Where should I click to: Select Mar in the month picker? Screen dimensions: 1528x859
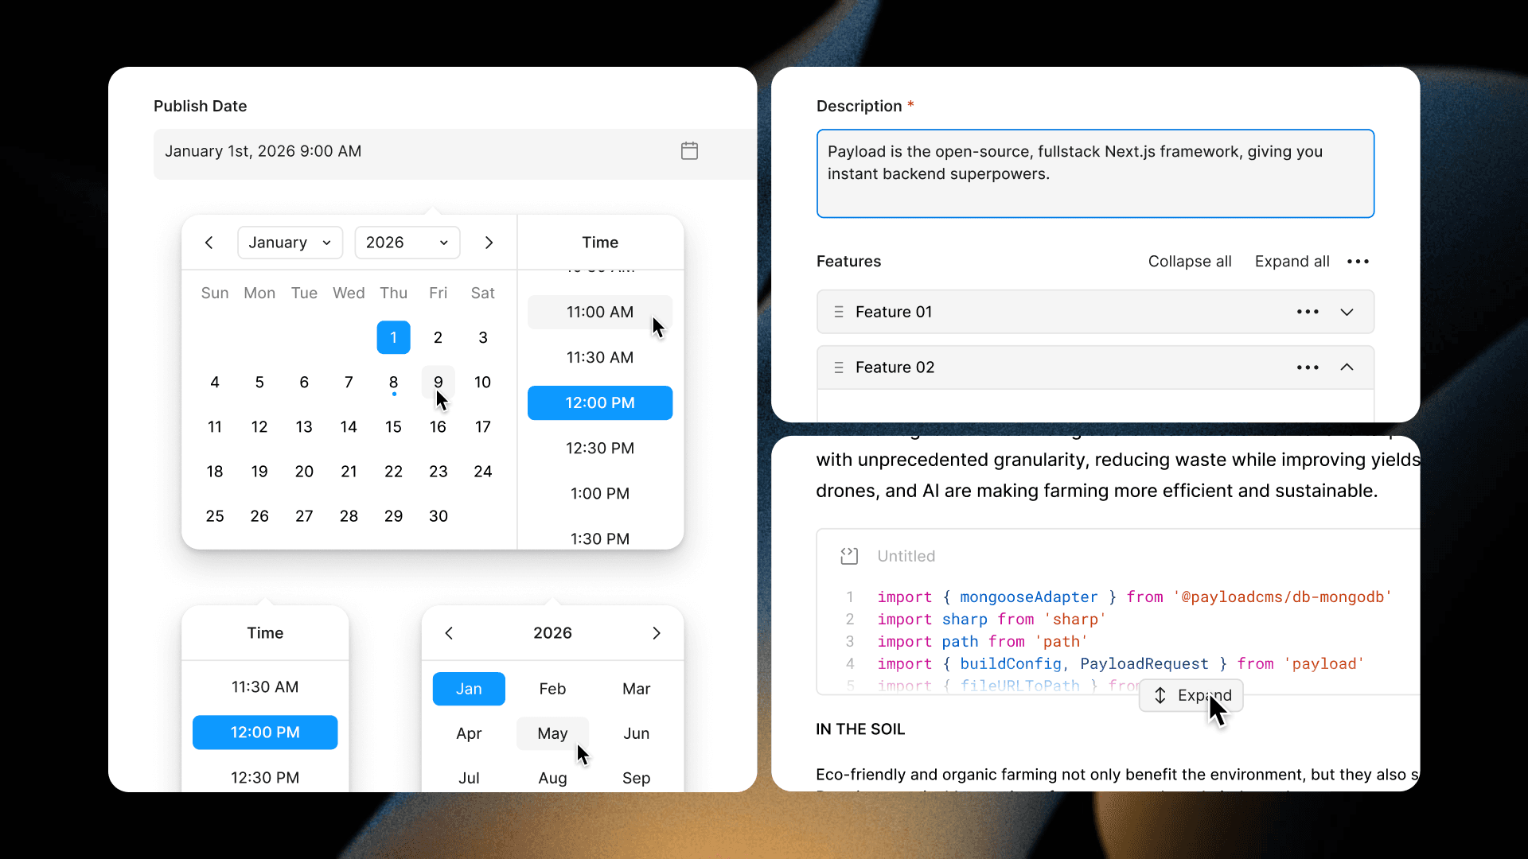(x=636, y=689)
